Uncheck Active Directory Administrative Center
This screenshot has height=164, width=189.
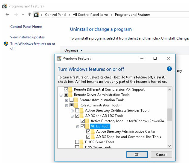click(88, 131)
